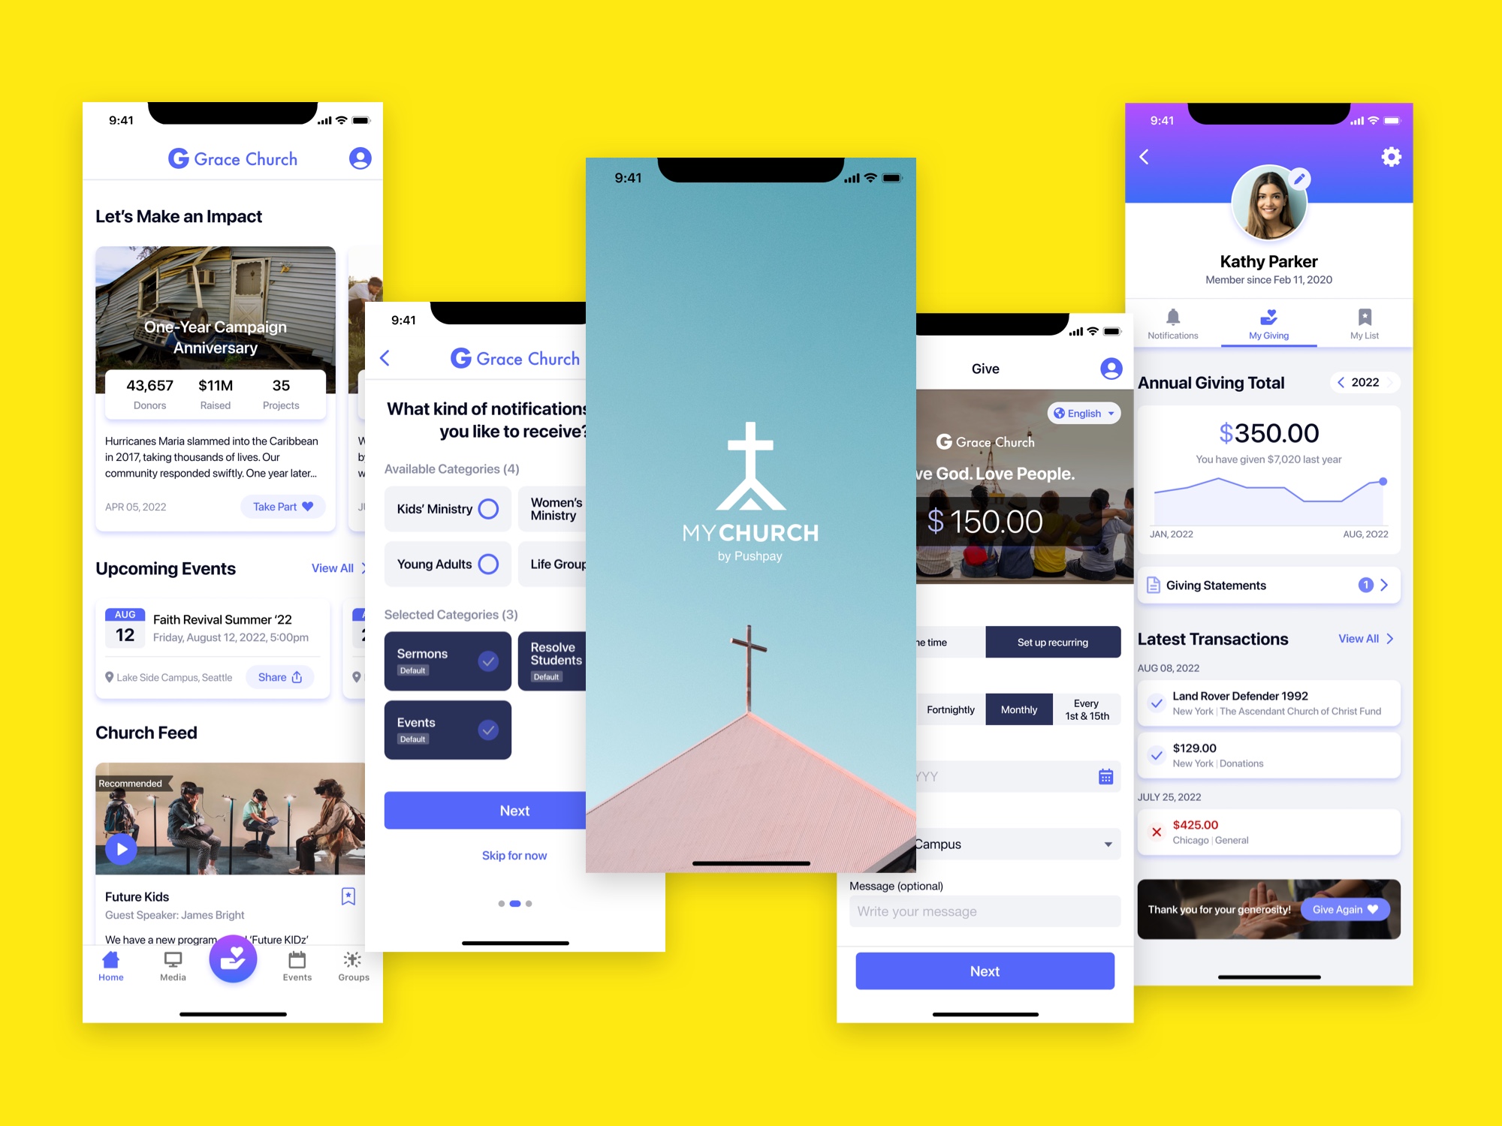Tap the Media icon in bottom navigation
The width and height of the screenshot is (1502, 1126).
[175, 970]
